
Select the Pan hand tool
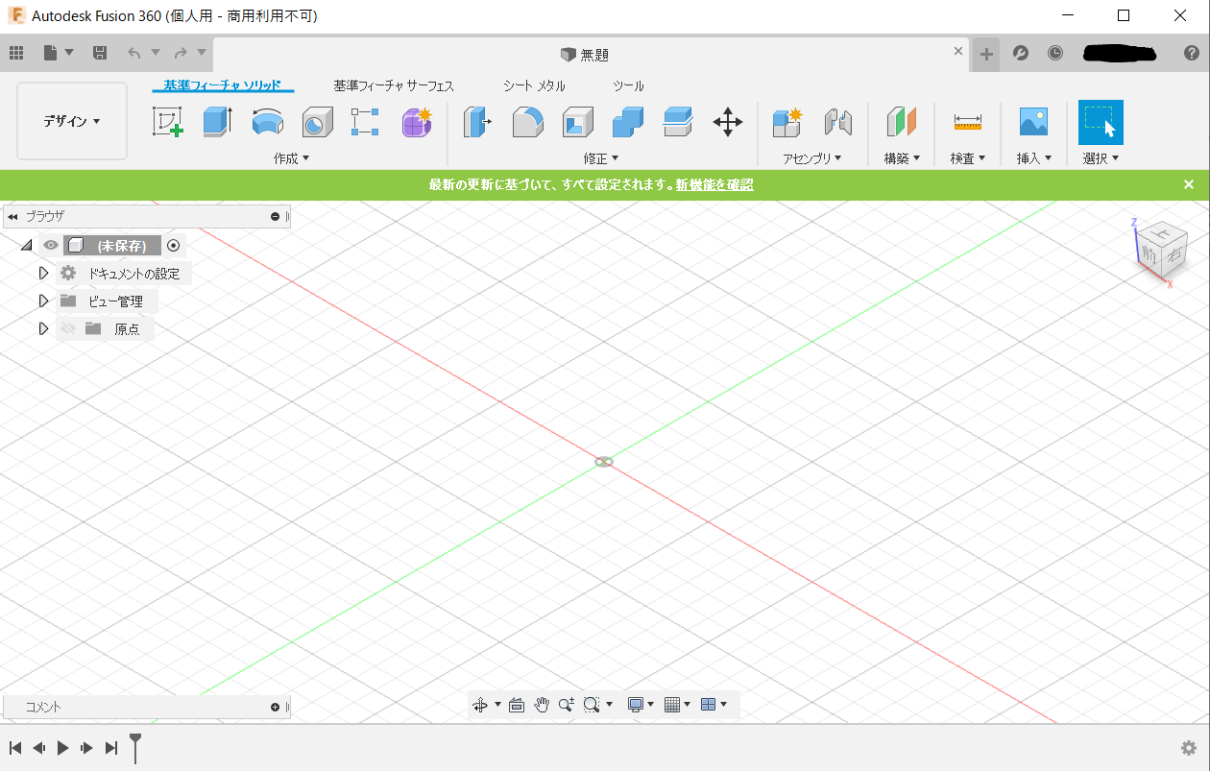(x=542, y=705)
